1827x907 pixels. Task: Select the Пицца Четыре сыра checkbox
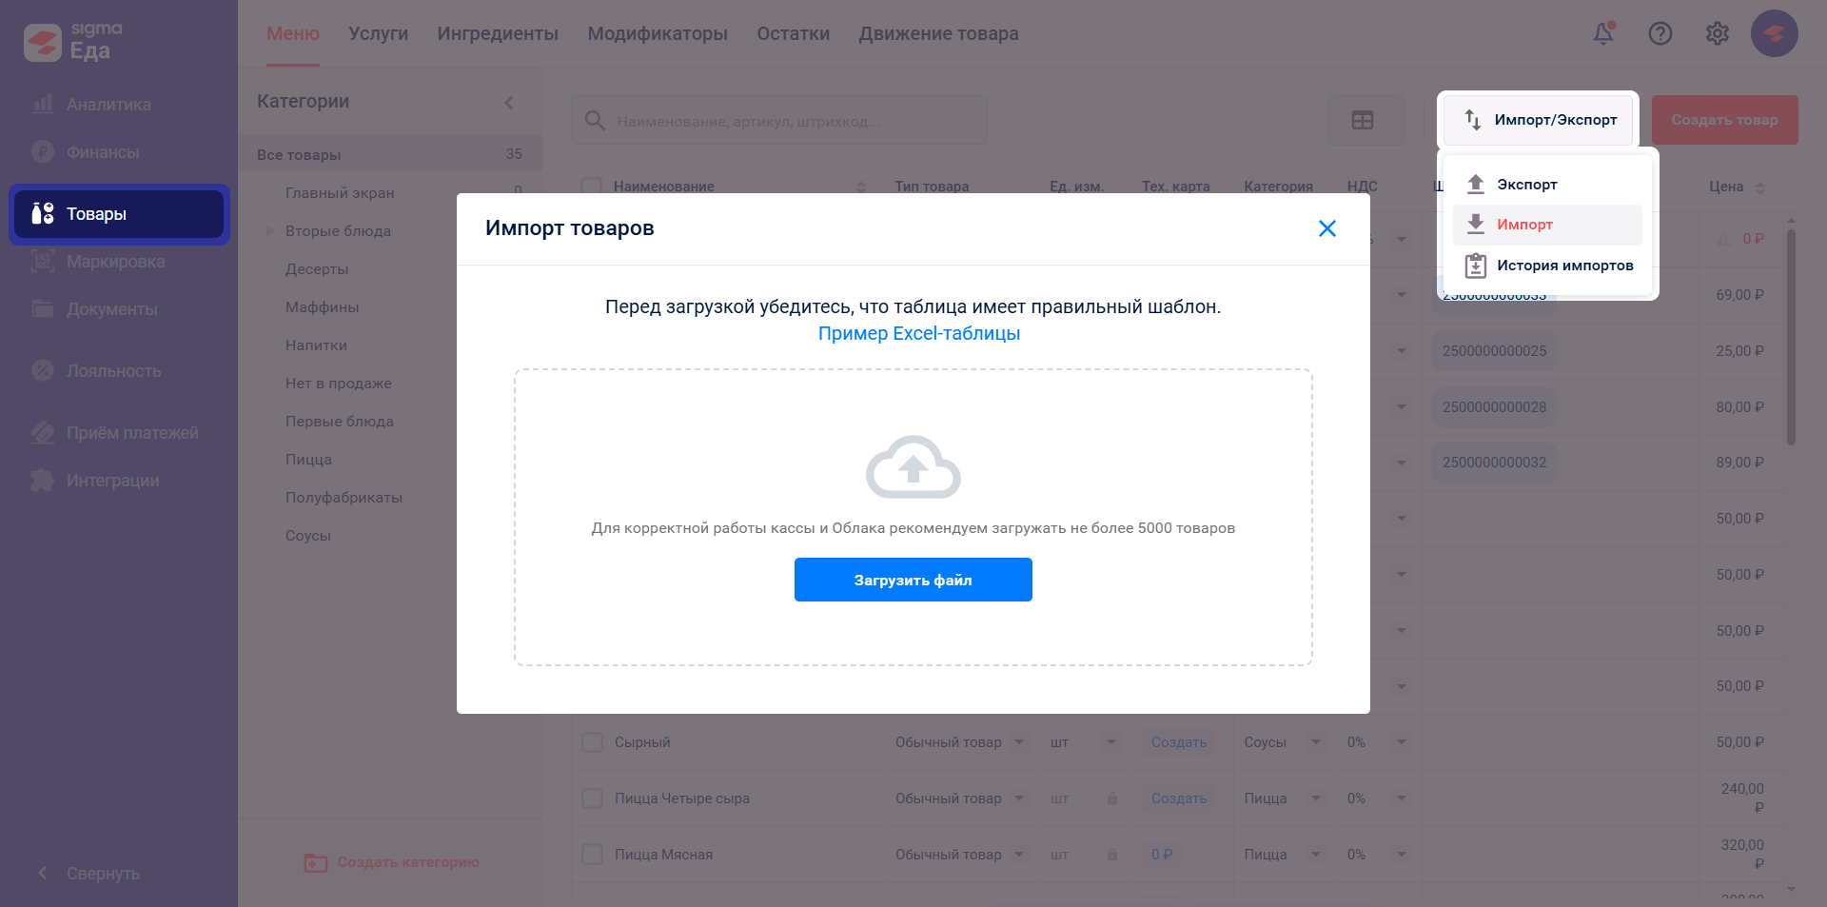click(592, 799)
